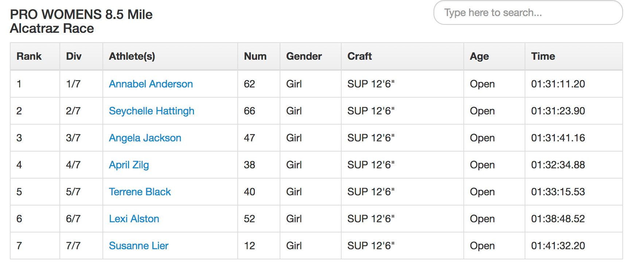Sort by Age column header

coord(479,56)
